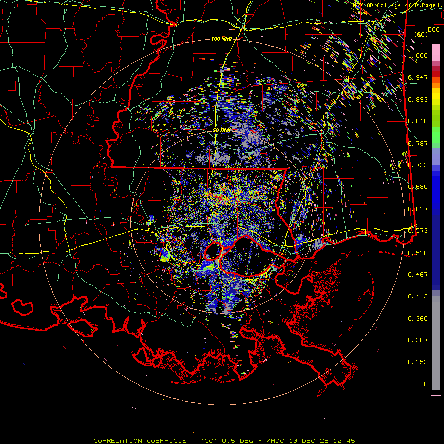Click the 12:45 timestamp

(x=345, y=441)
